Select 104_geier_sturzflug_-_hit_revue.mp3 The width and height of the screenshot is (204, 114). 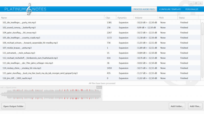[x=19, y=33]
